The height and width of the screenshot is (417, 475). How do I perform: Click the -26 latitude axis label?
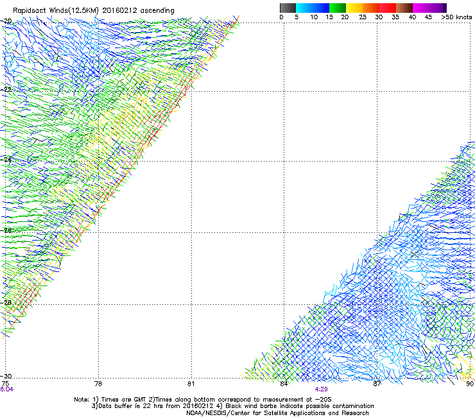tap(6, 230)
